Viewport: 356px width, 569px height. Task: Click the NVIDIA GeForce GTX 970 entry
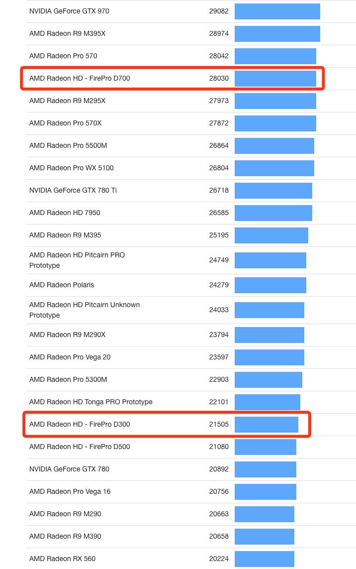coord(69,11)
